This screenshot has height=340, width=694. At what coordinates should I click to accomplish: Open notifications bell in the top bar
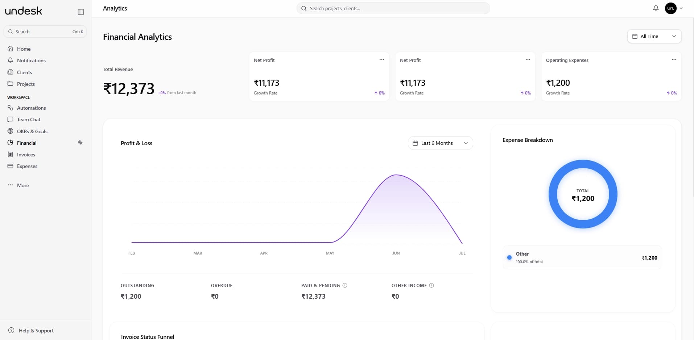click(x=656, y=8)
